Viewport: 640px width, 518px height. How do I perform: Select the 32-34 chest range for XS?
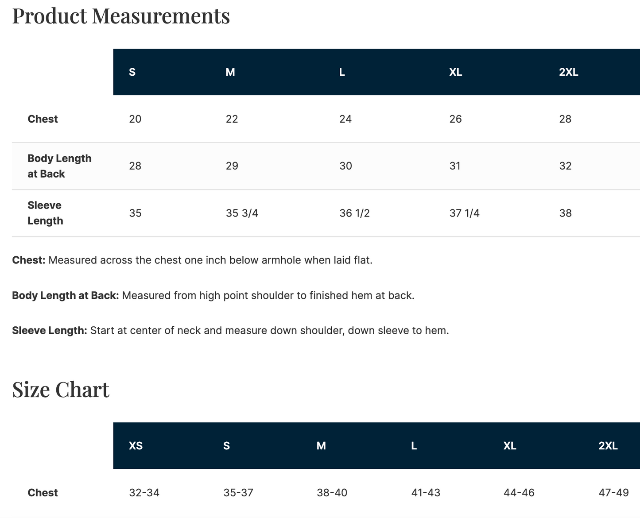click(144, 493)
